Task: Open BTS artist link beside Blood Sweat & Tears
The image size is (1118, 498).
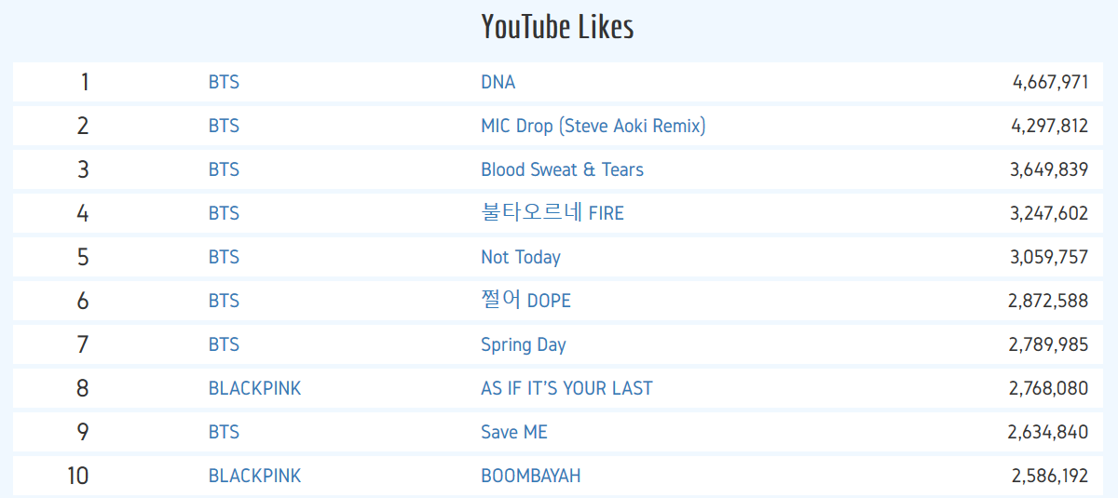Action: [x=224, y=169]
